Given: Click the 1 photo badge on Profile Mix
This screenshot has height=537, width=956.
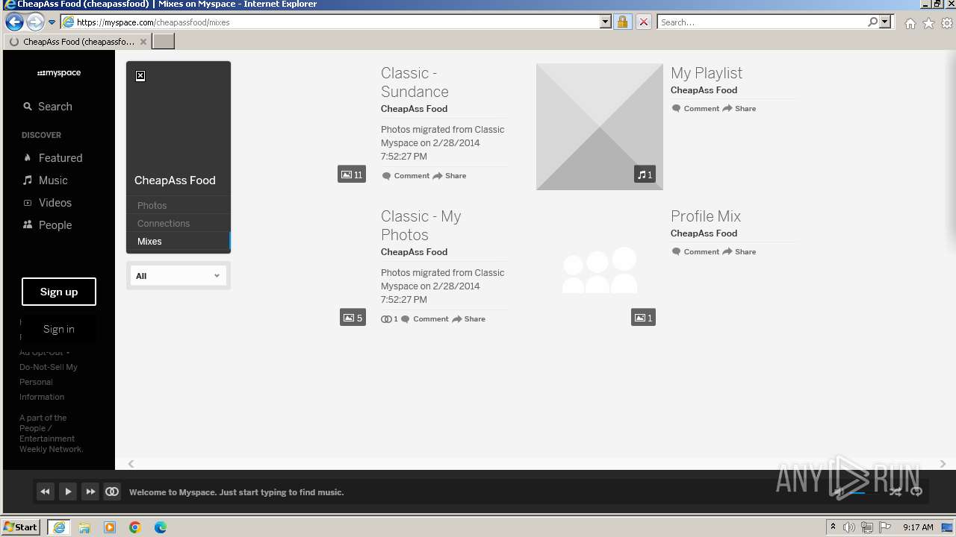Looking at the screenshot, I should (x=643, y=318).
